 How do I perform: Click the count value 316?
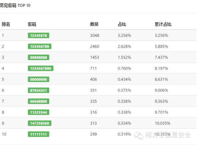pos(94,112)
